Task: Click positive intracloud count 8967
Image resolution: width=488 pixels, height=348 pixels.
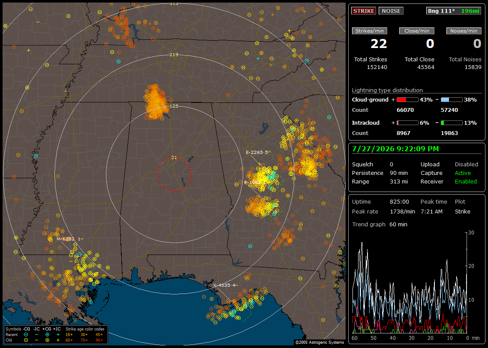Action: (x=404, y=133)
